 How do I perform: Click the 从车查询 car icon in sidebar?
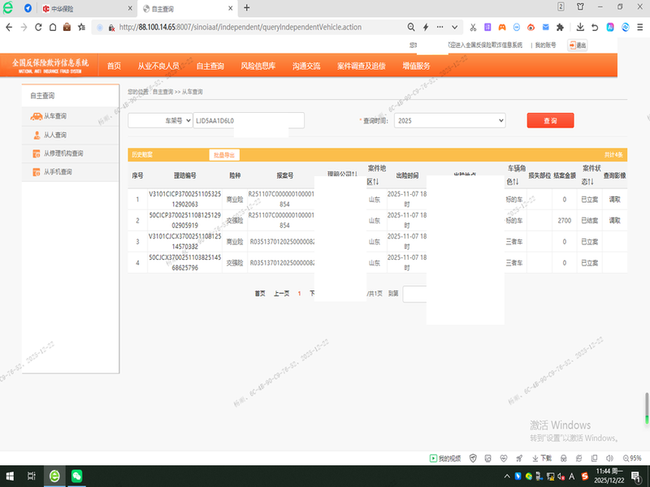click(x=36, y=116)
